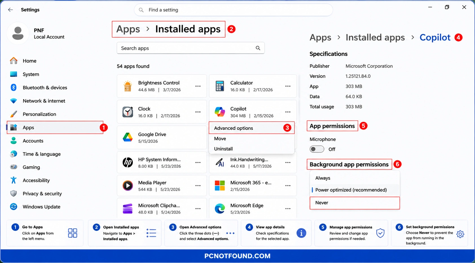
Task: Click the Google Drive app icon
Action: 128,137
